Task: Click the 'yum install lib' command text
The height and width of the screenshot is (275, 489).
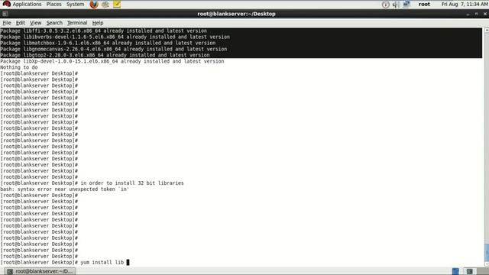Action: pyautogui.click(x=102, y=262)
